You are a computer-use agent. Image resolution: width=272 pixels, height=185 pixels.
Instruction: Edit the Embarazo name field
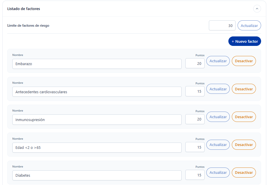point(97,64)
